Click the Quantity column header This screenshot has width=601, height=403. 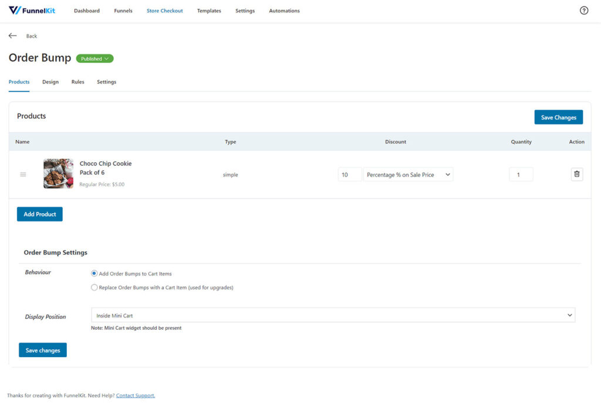(521, 142)
